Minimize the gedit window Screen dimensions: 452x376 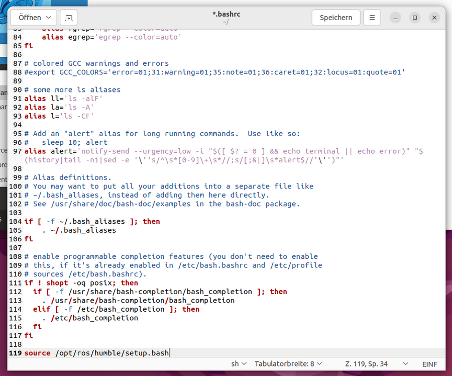(x=396, y=18)
